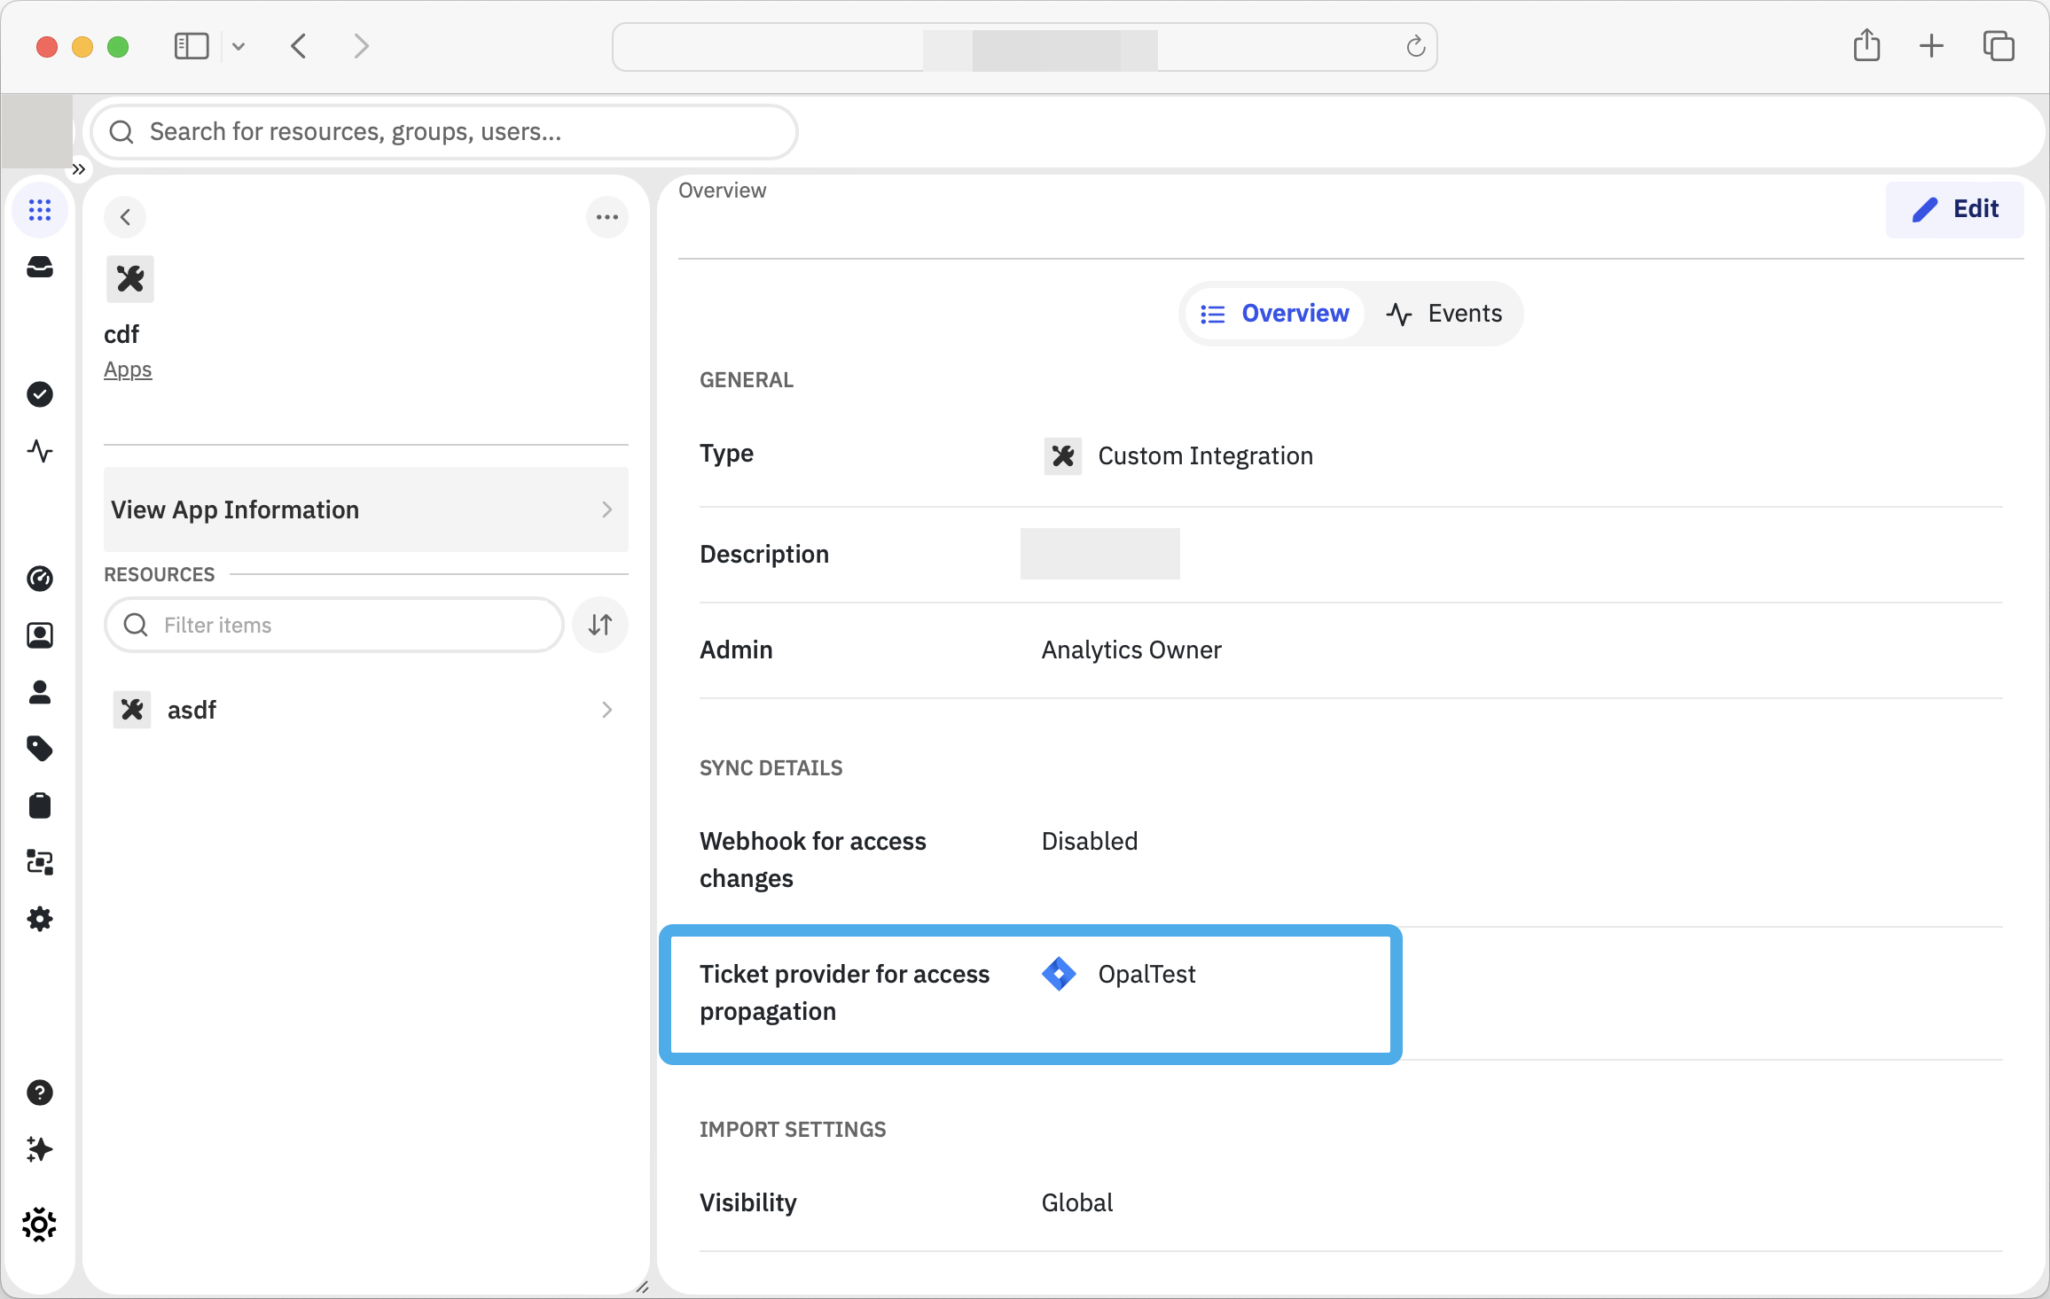Open the apps grid icon in sidebar
The image size is (2050, 1299).
click(x=40, y=210)
